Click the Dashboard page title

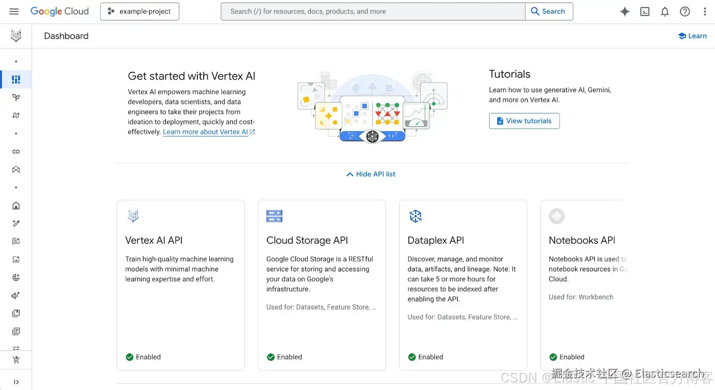66,36
